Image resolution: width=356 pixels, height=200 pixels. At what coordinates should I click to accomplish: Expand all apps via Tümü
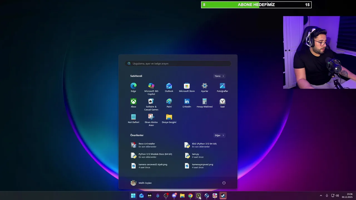pos(219,76)
